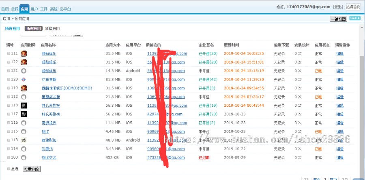Click 编辑 for app 118
365x180 pixels.
pyautogui.click(x=340, y=106)
